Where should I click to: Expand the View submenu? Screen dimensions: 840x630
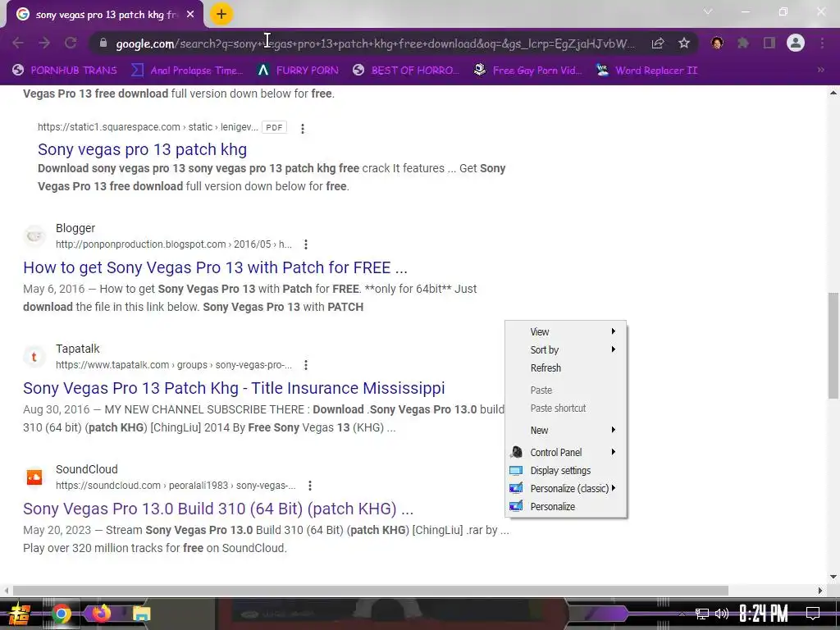(566, 331)
